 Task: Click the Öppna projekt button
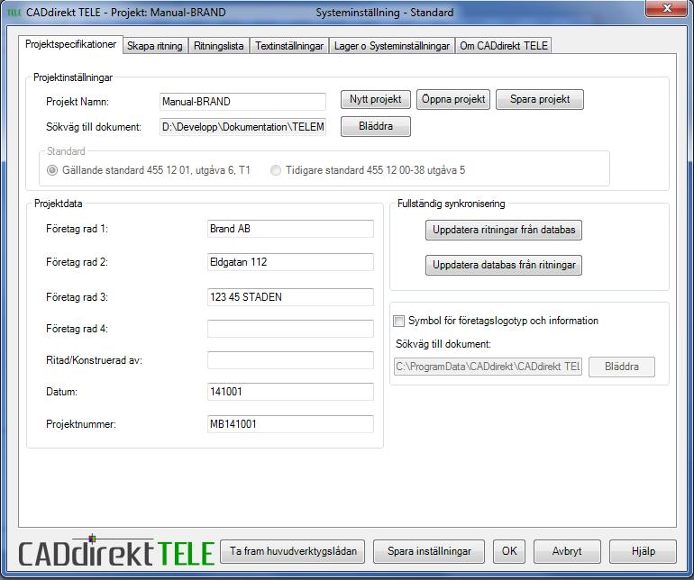[x=453, y=99]
